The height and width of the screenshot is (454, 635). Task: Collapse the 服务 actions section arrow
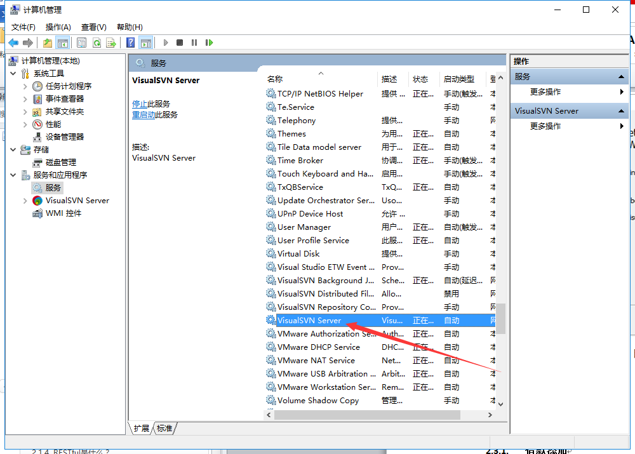click(621, 77)
